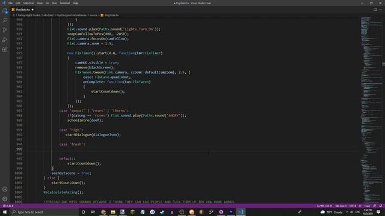Click 'schoolIntro(doof);' code line
The image size is (385, 216).
85,120
